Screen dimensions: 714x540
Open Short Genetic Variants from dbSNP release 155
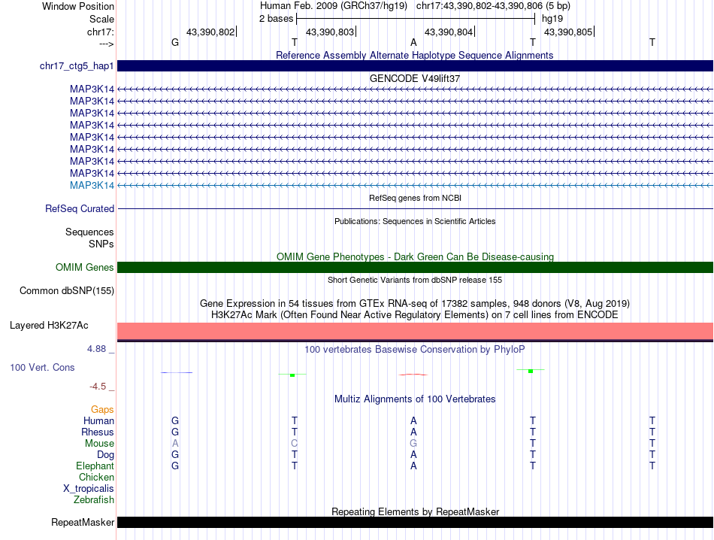[415, 280]
